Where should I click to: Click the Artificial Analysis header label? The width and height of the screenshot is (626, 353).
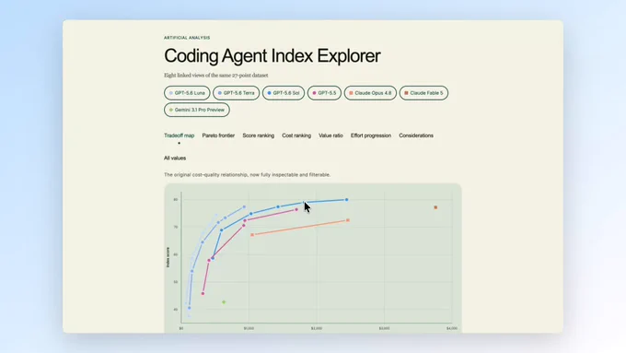(187, 38)
